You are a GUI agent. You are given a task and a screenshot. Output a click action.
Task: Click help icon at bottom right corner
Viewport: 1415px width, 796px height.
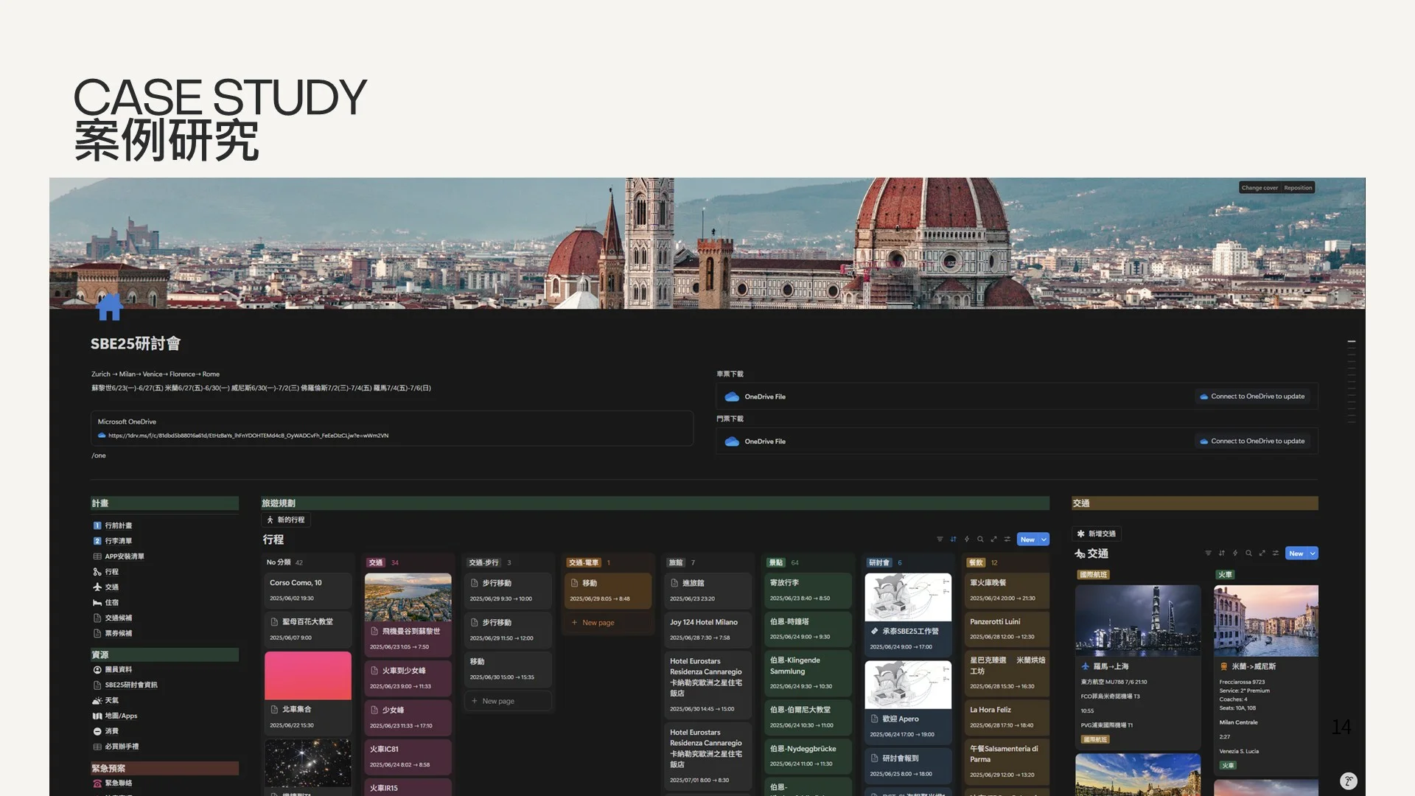(1348, 781)
